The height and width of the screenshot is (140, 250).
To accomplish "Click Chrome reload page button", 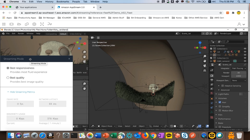I will tap(15, 13).
